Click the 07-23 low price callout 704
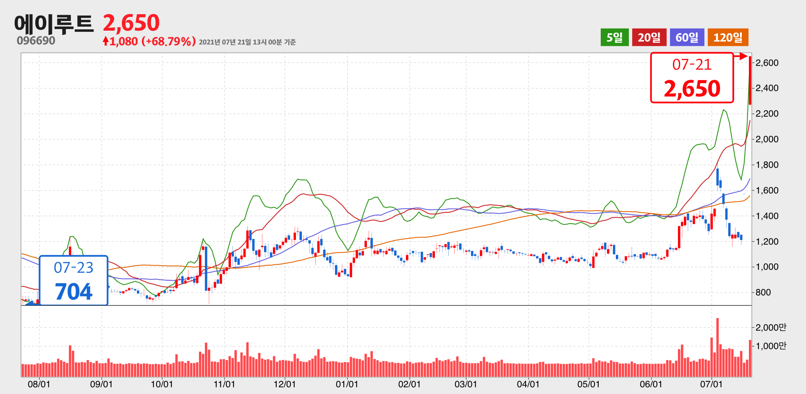The image size is (806, 394). (x=73, y=280)
